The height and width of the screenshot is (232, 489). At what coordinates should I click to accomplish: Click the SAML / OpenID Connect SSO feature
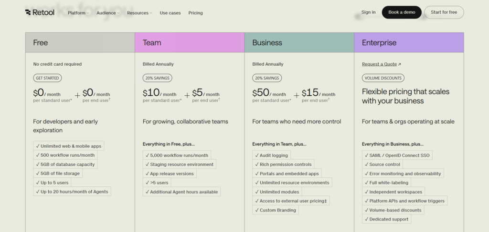(397, 155)
